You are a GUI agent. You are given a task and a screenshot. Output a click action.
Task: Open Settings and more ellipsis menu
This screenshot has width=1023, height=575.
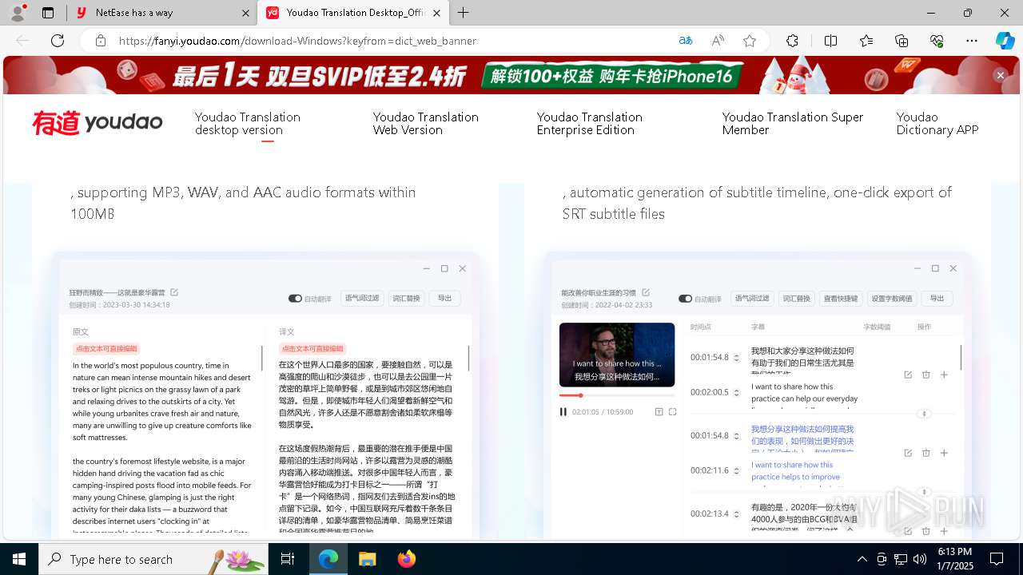point(972,41)
